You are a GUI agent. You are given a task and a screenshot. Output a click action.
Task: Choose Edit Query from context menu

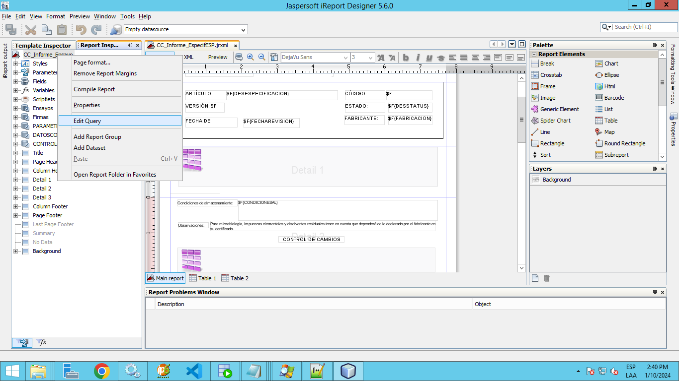coord(120,121)
